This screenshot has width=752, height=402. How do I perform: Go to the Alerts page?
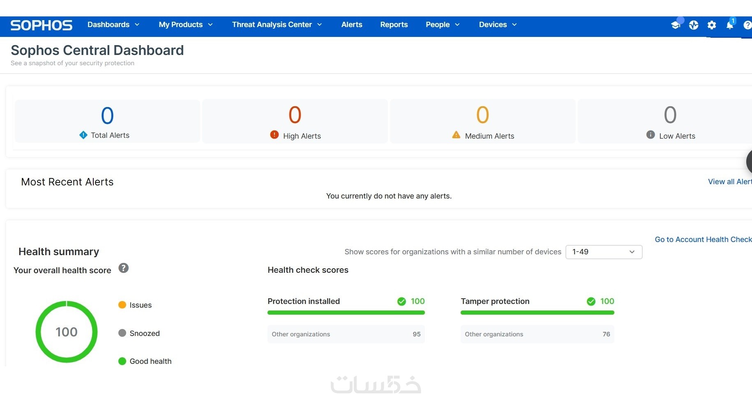coord(352,25)
